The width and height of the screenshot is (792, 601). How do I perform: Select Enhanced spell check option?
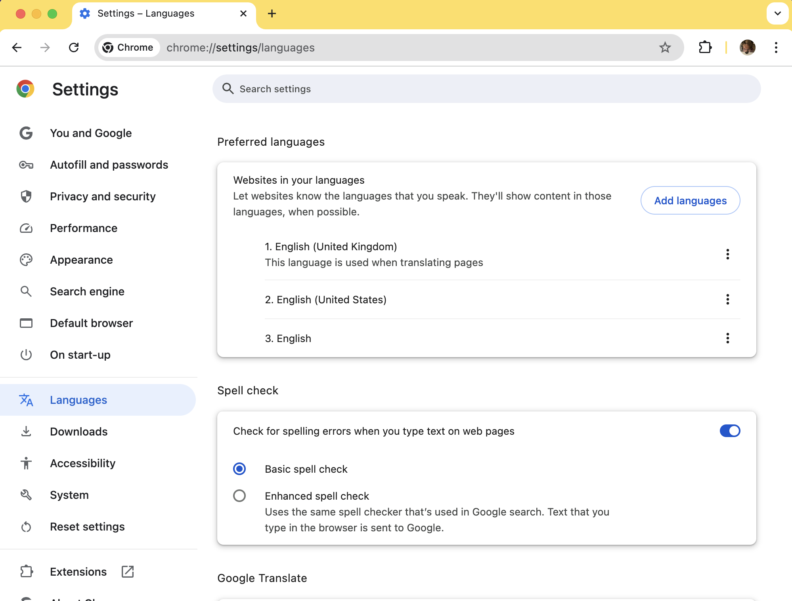point(239,496)
